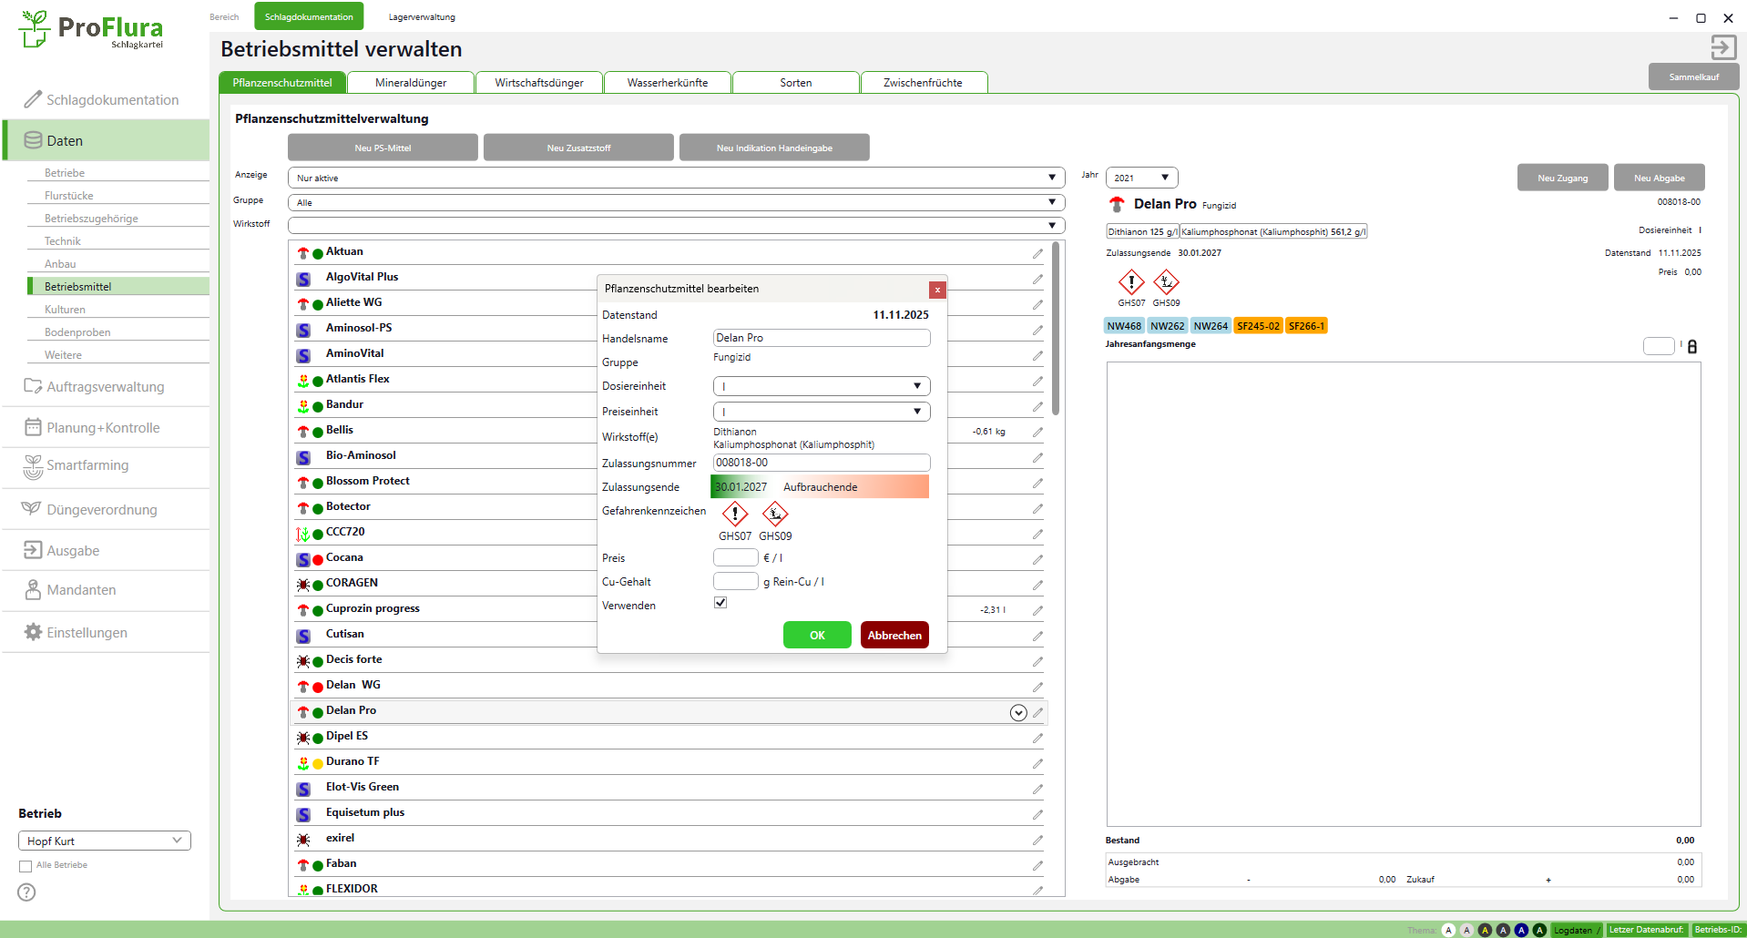Uncheck the Verwenden checkbox
The image size is (1747, 938).
[720, 603]
